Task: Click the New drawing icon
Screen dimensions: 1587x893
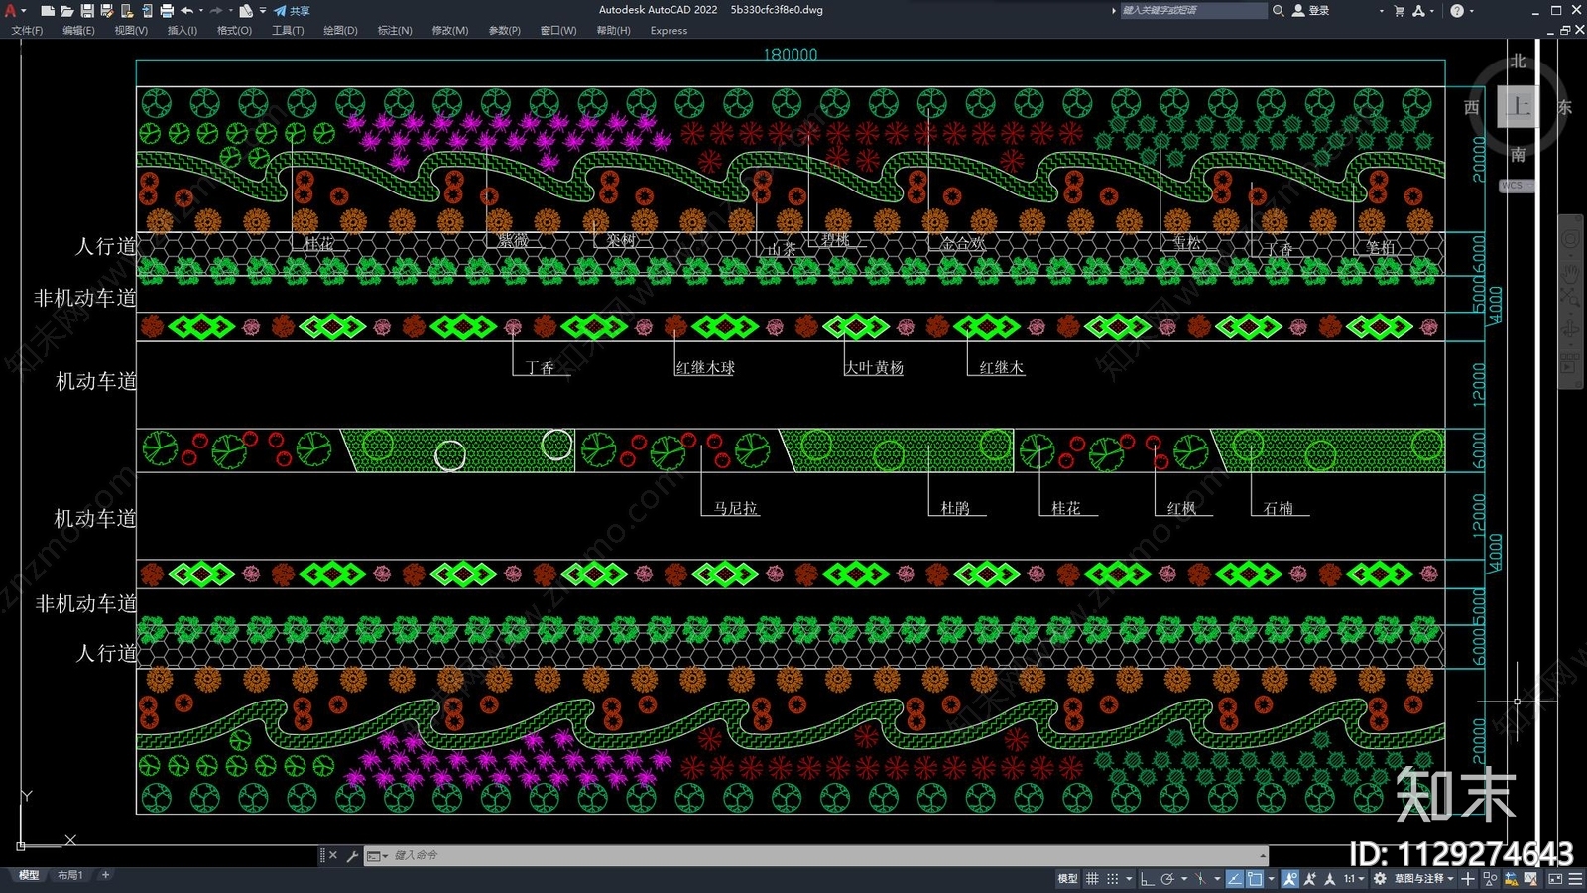Action: (47, 11)
